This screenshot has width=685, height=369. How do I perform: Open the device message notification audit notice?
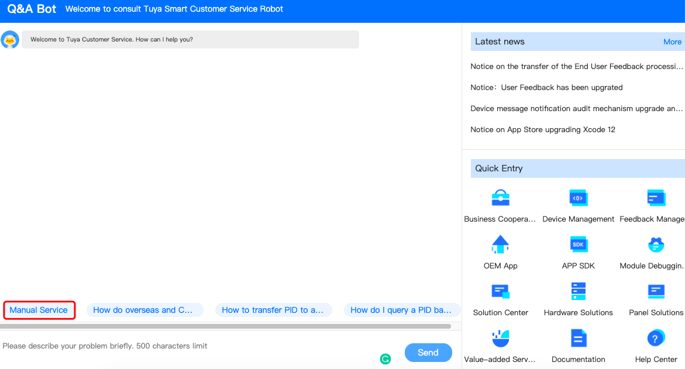pyautogui.click(x=576, y=108)
